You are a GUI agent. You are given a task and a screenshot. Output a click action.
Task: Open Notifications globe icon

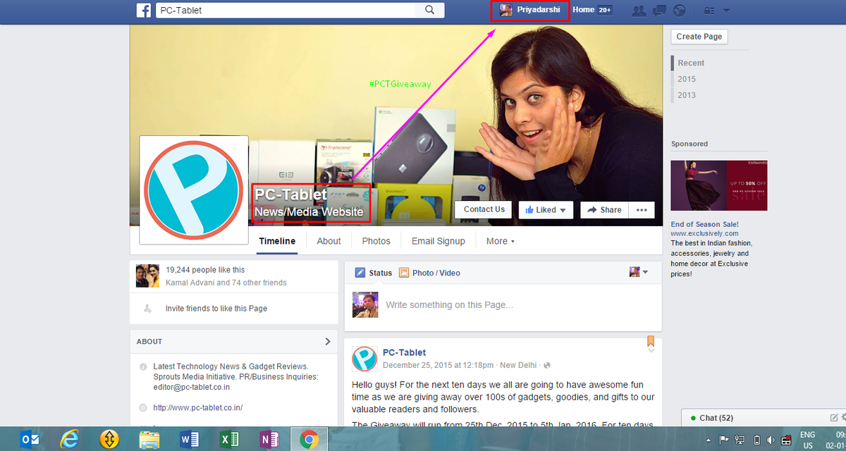679,10
